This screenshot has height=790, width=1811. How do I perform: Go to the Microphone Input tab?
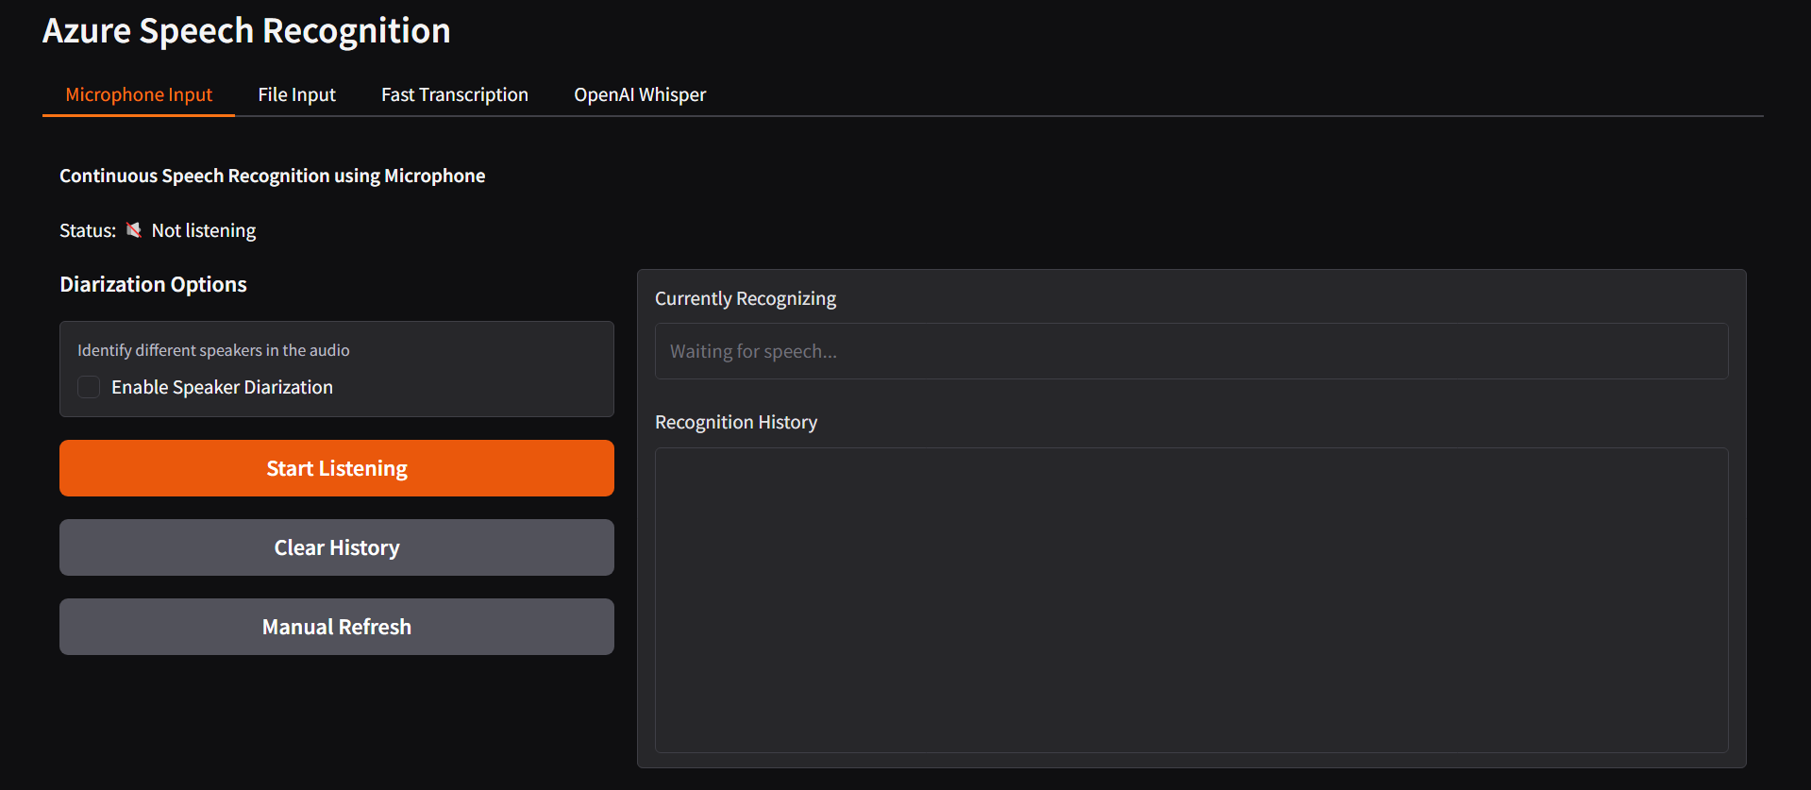tap(139, 94)
